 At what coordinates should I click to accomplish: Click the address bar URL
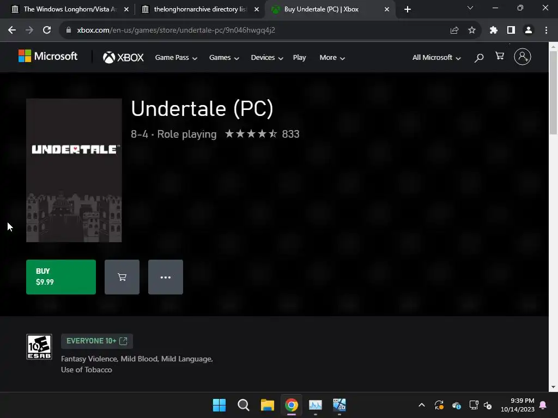click(176, 30)
